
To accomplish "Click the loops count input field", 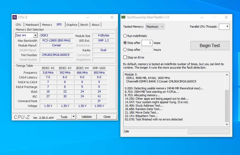I will 147,43.
